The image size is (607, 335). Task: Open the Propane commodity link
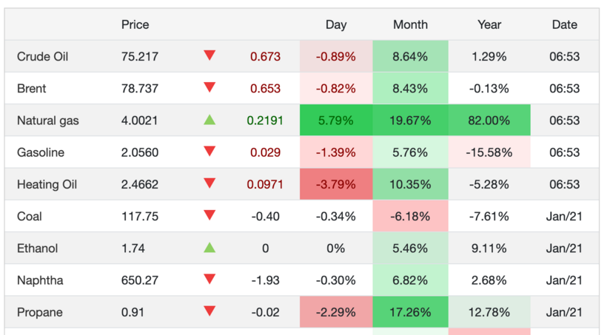point(40,312)
